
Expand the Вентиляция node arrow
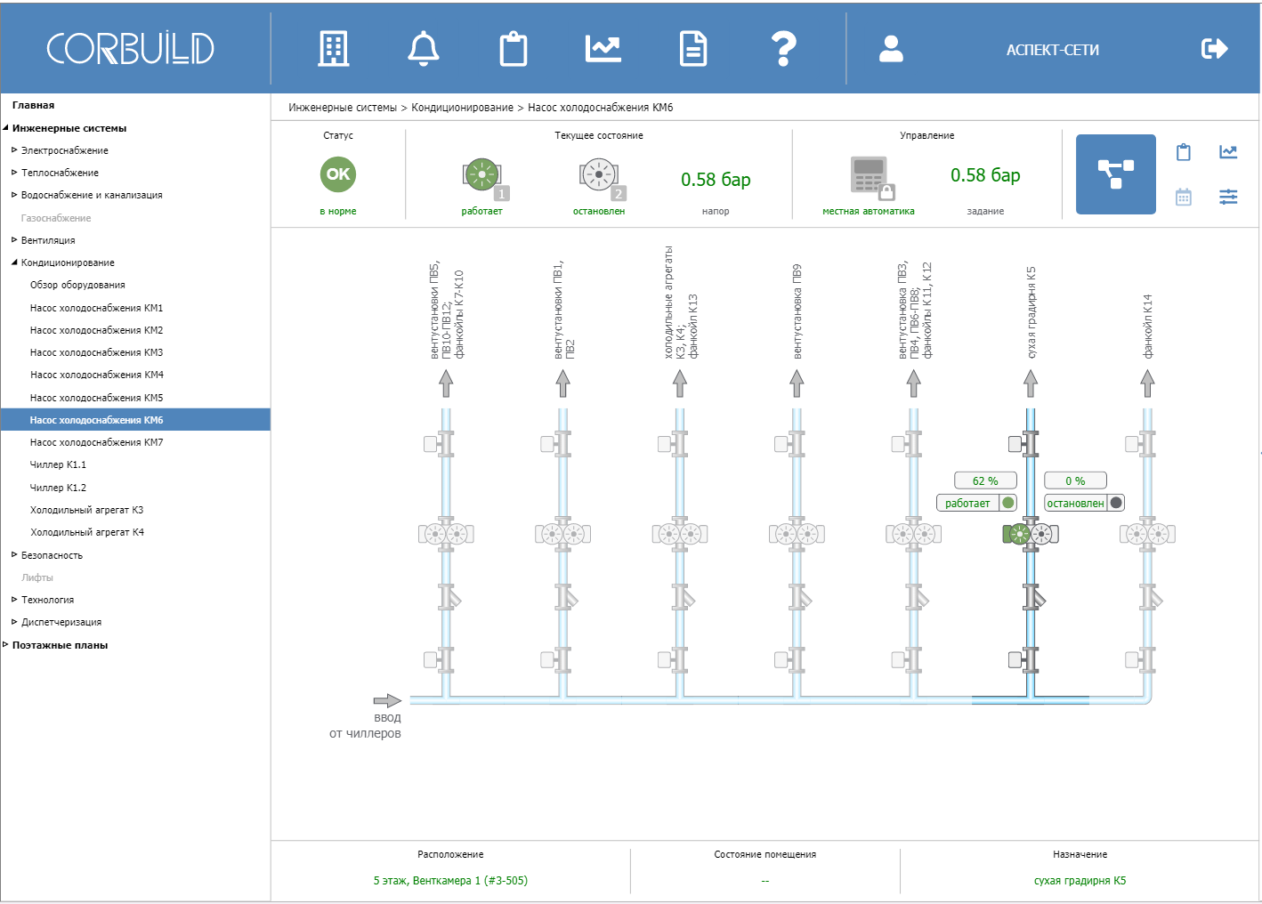tap(14, 240)
